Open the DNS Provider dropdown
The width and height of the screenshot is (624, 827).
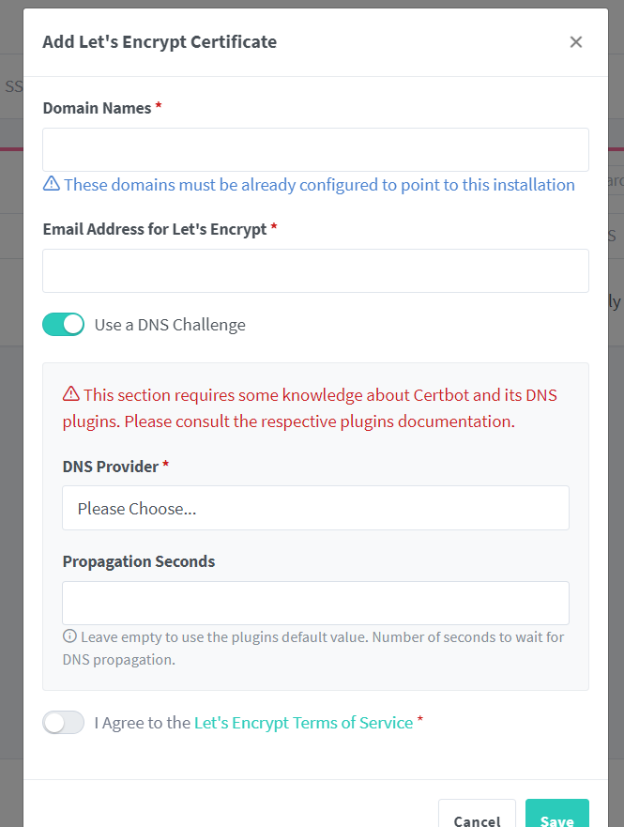(315, 508)
